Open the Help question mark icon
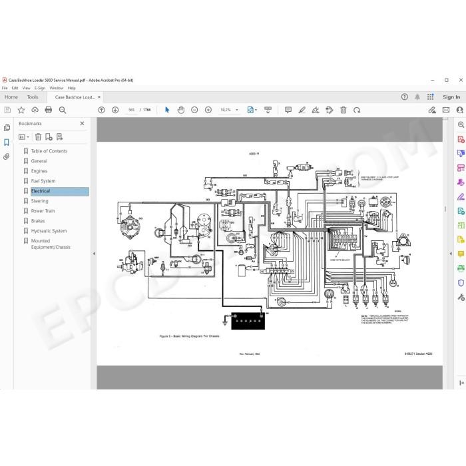Viewport: 466px width, 466px height. tap(405, 97)
